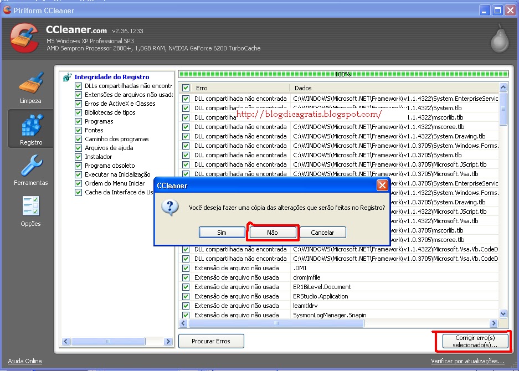Uncheck Caminho dos programas
This screenshot has width=519, height=371.
point(79,140)
